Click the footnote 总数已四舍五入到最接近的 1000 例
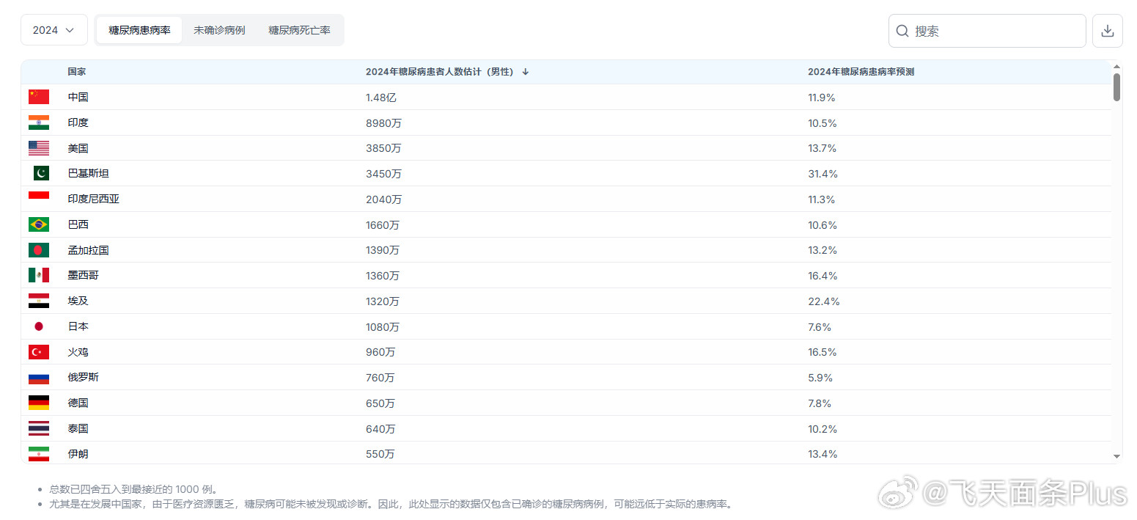This screenshot has height=520, width=1137. (133, 489)
